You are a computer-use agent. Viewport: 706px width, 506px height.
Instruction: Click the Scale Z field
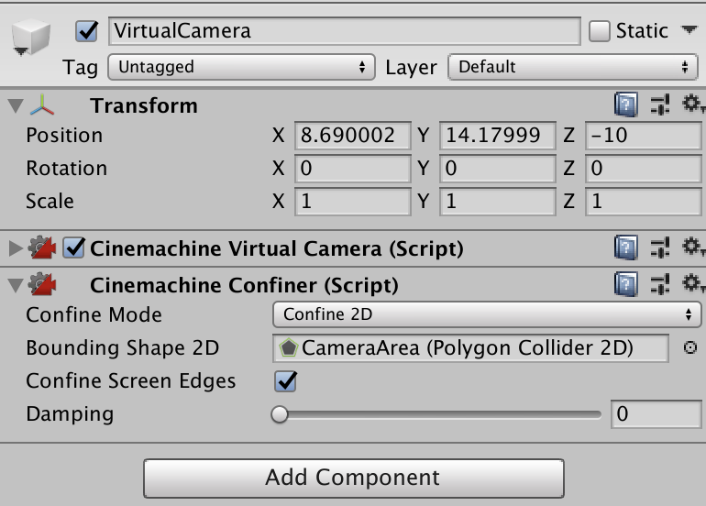(x=644, y=202)
